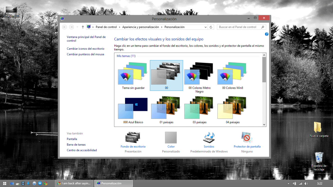Open Centro de accesibilidad link
The height and width of the screenshot is (187, 333).
click(82, 150)
